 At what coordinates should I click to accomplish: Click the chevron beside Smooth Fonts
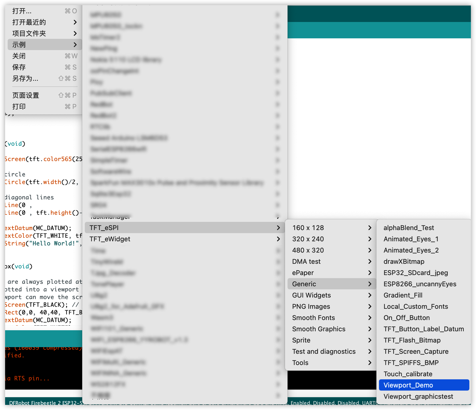point(370,318)
